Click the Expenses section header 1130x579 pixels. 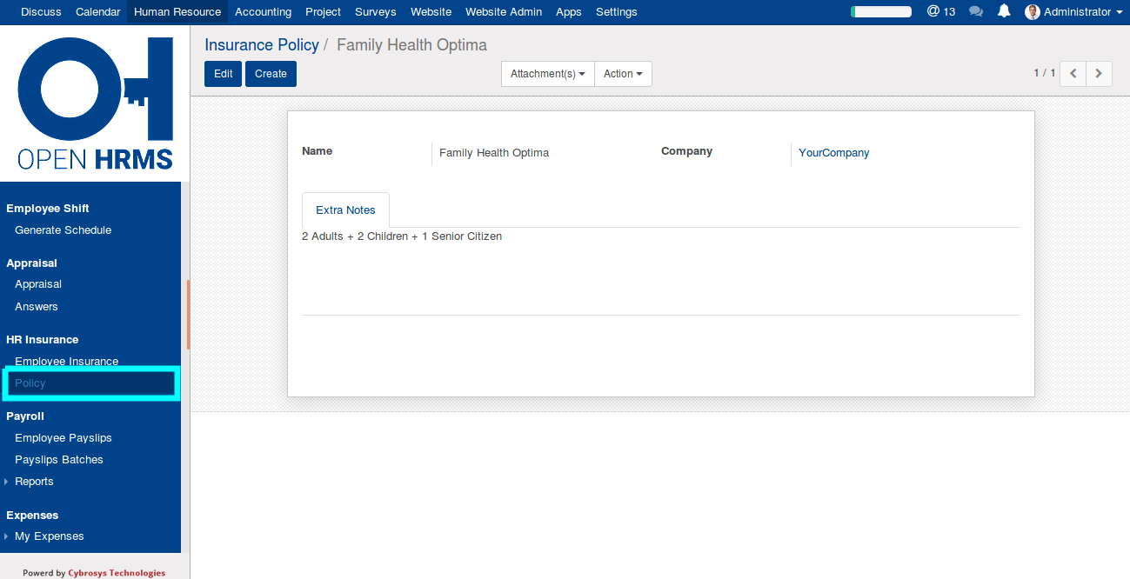(x=32, y=516)
